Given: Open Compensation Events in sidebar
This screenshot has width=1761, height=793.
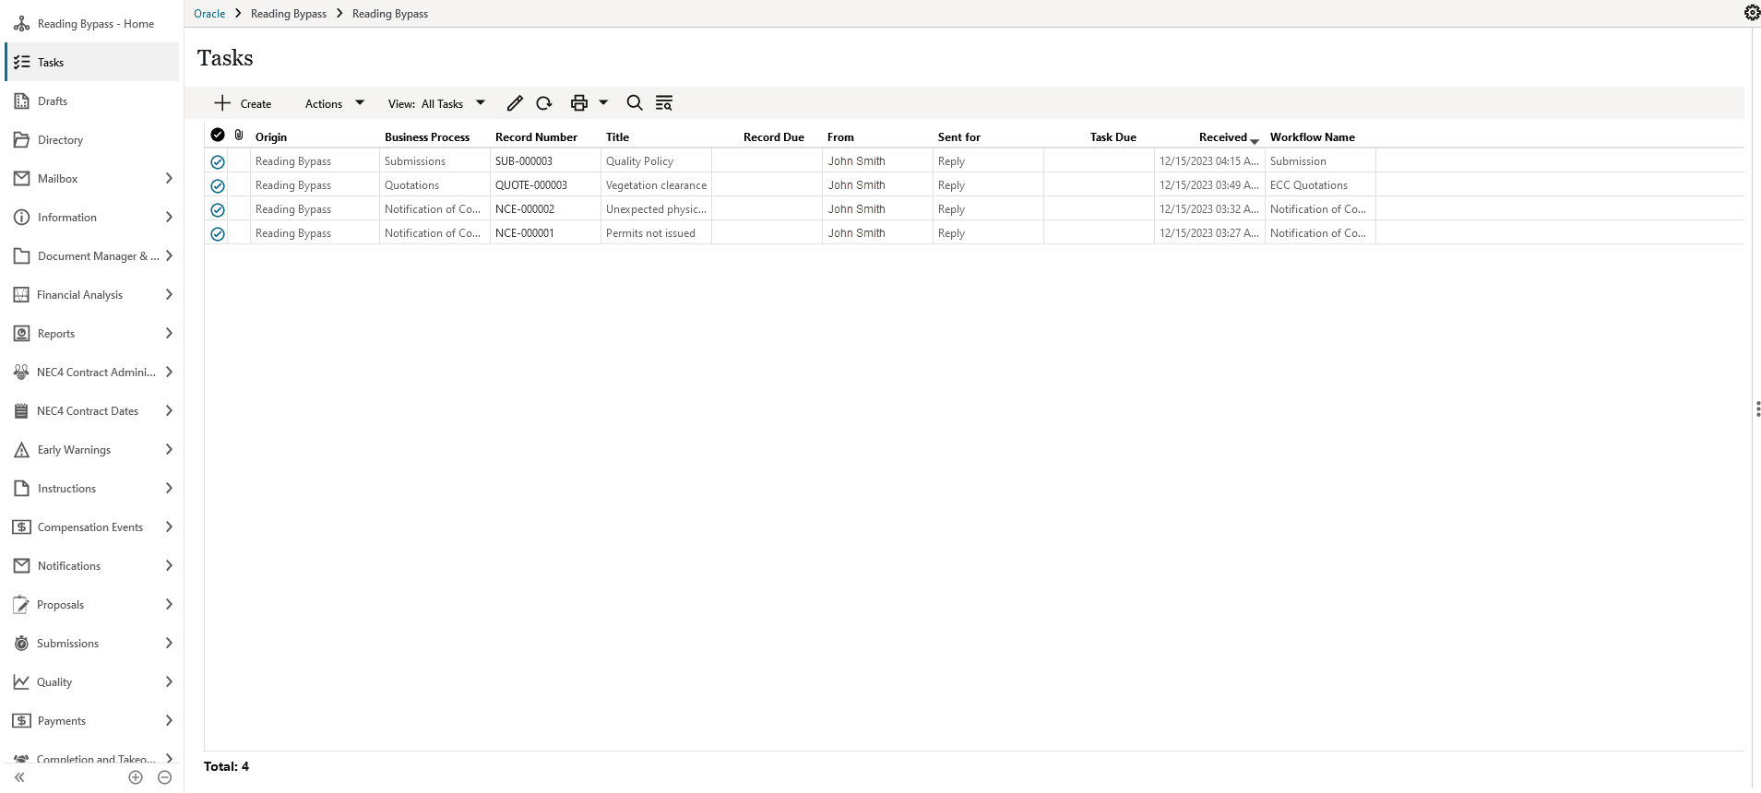Looking at the screenshot, I should click(92, 527).
